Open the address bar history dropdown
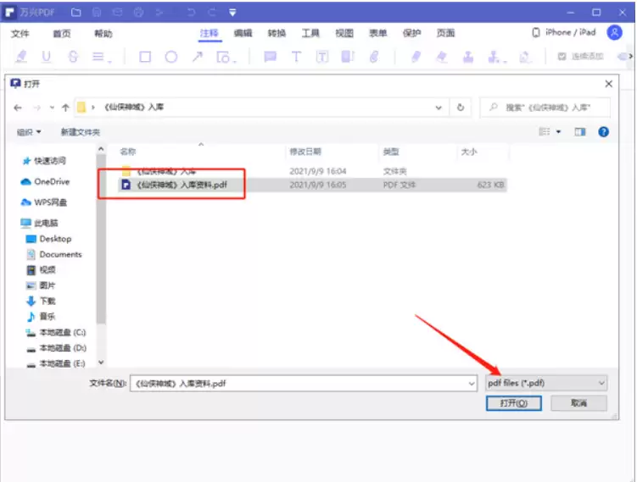Image resolution: width=637 pixels, height=482 pixels. [x=438, y=108]
